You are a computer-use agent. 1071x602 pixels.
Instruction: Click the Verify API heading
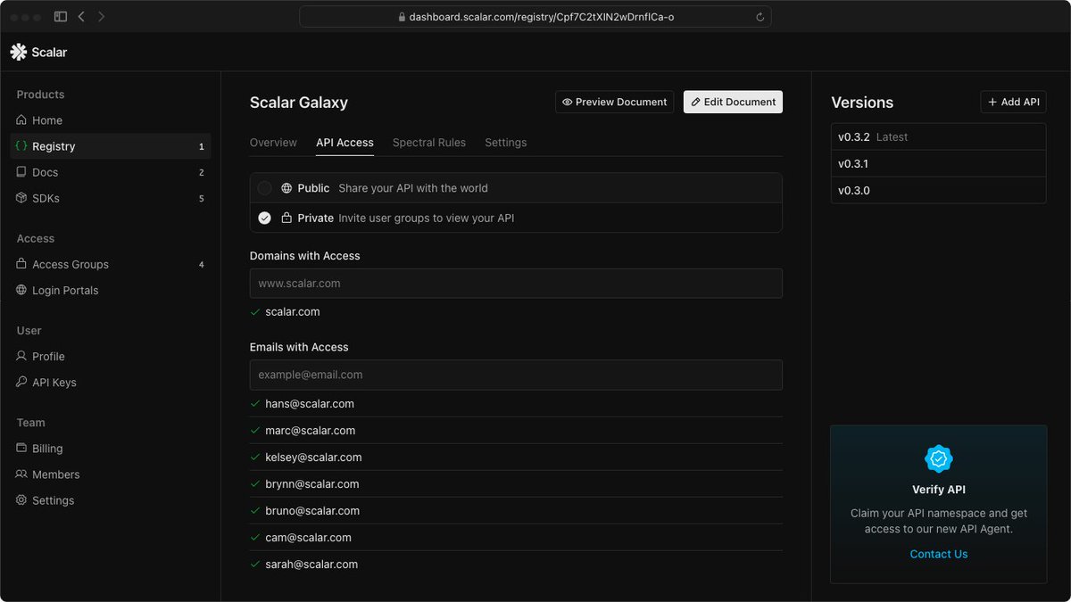click(x=939, y=490)
